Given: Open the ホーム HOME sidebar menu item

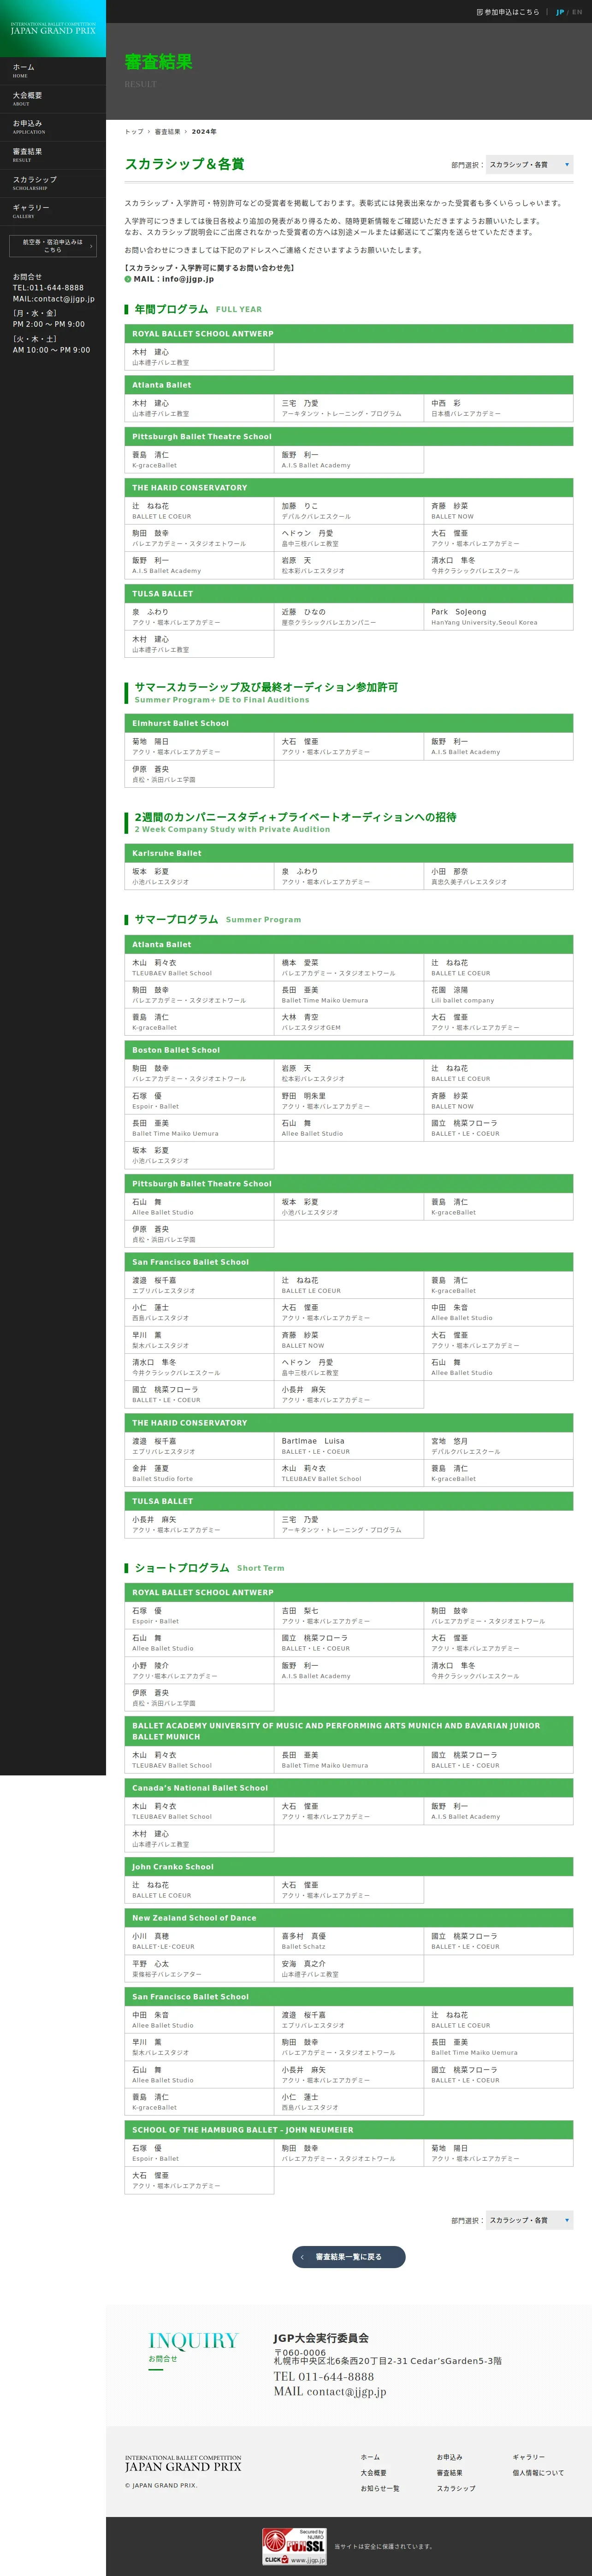Looking at the screenshot, I should tap(53, 71).
